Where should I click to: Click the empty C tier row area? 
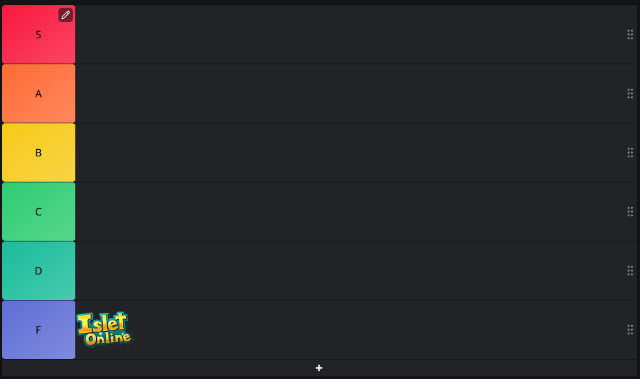350,212
